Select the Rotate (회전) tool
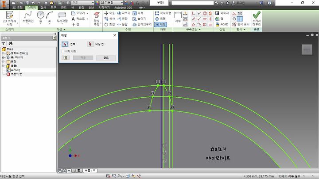 (110, 24)
